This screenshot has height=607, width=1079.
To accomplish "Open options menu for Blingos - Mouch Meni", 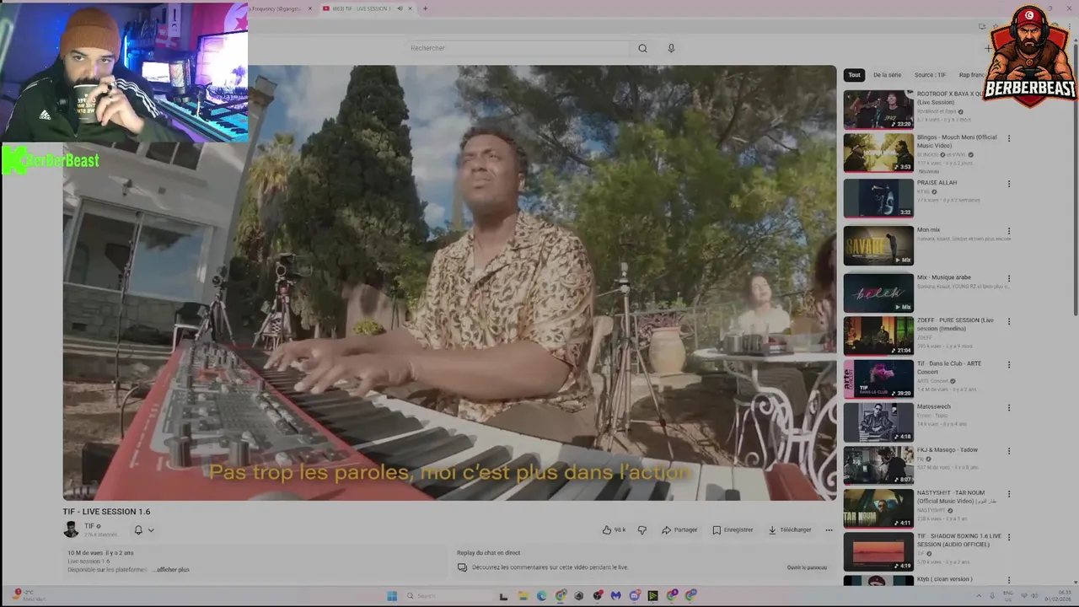I will point(1008,138).
